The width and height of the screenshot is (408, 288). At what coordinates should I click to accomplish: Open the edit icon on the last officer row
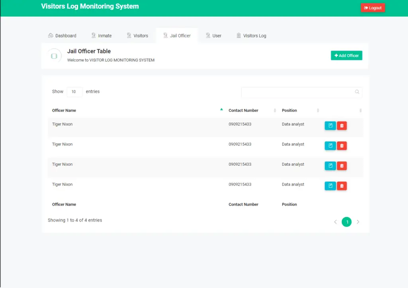[330, 186]
